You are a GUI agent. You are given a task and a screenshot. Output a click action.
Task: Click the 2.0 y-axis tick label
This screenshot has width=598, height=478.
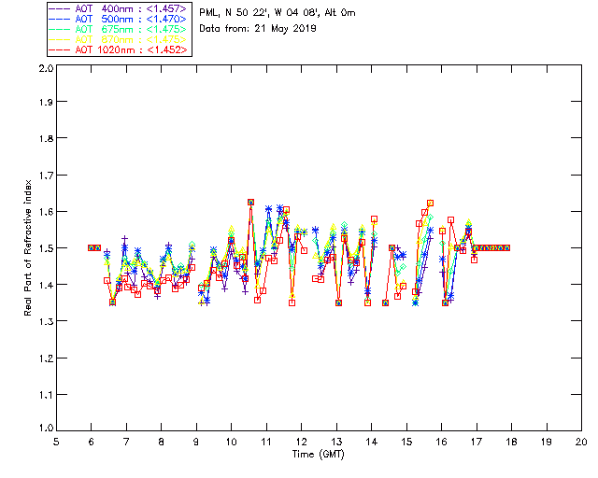click(x=46, y=68)
